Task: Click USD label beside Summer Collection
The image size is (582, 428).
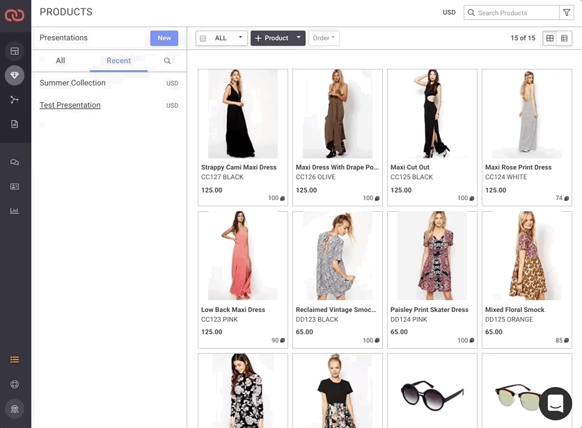Action: pyautogui.click(x=172, y=83)
